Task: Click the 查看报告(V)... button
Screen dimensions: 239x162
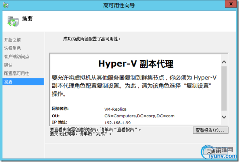Action: pyautogui.click(x=211, y=130)
